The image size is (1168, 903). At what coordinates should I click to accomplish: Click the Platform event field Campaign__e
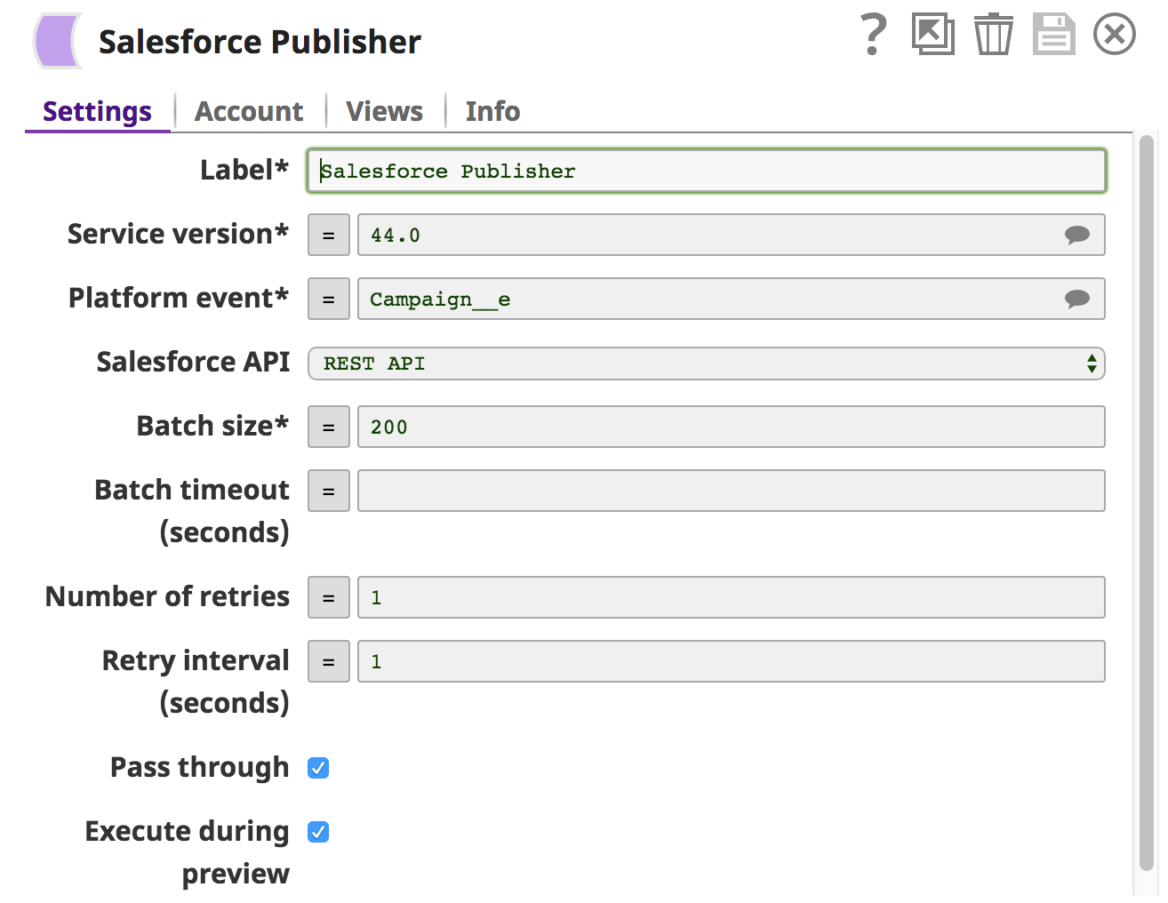732,299
